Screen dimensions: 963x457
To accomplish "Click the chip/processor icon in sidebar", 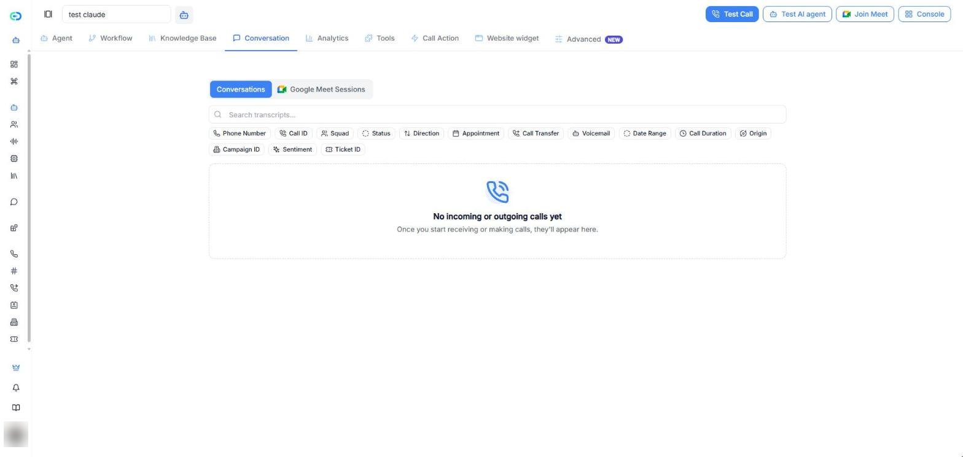I will (x=14, y=158).
